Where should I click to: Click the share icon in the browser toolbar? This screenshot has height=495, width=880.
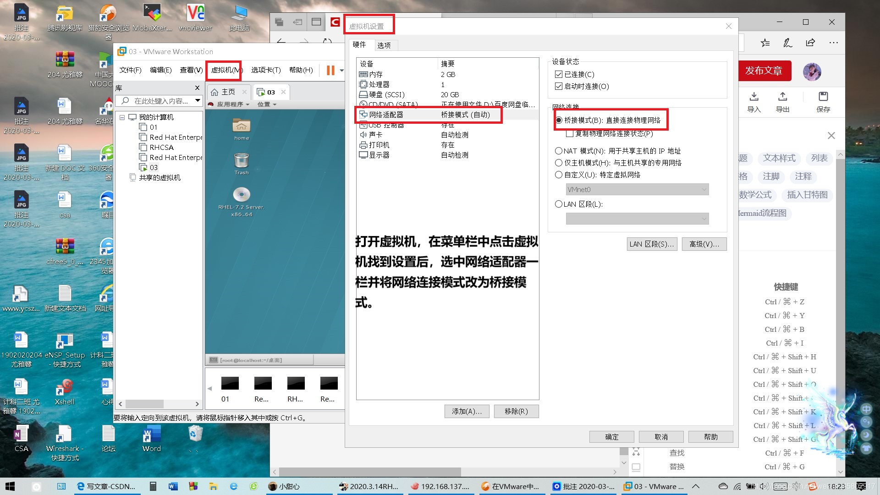pos(810,43)
